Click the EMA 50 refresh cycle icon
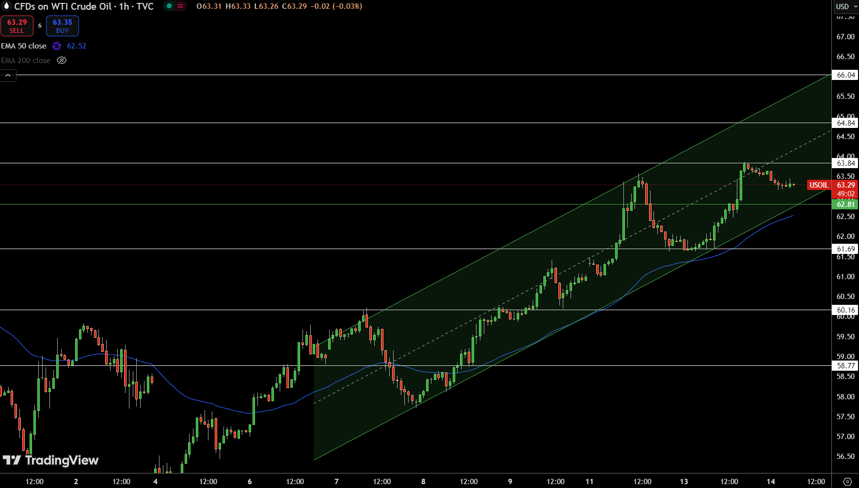Image resolution: width=859 pixels, height=488 pixels. (57, 46)
